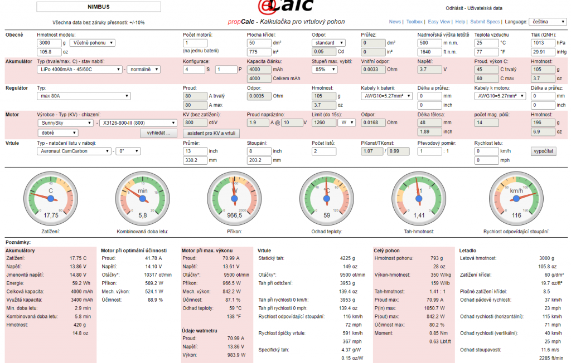
Task: Open the Language dropdown set to čeština
Action: 547,22
